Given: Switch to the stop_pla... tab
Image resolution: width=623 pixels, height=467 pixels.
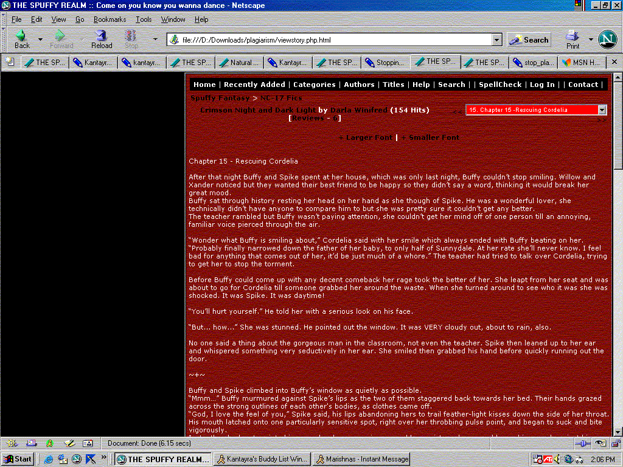Looking at the screenshot, I should click(533, 63).
